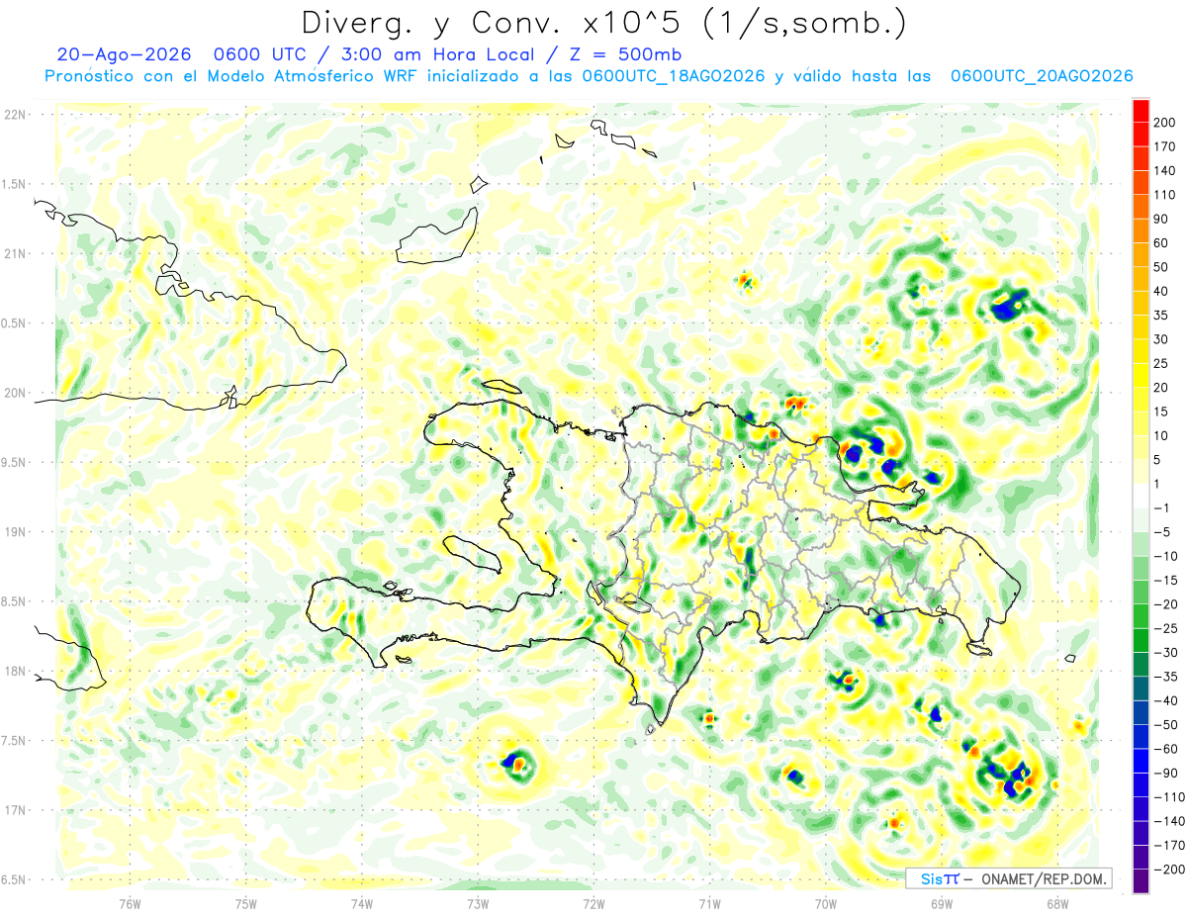
Task: Click the red top swatch of the colorbar
Action: (1141, 111)
